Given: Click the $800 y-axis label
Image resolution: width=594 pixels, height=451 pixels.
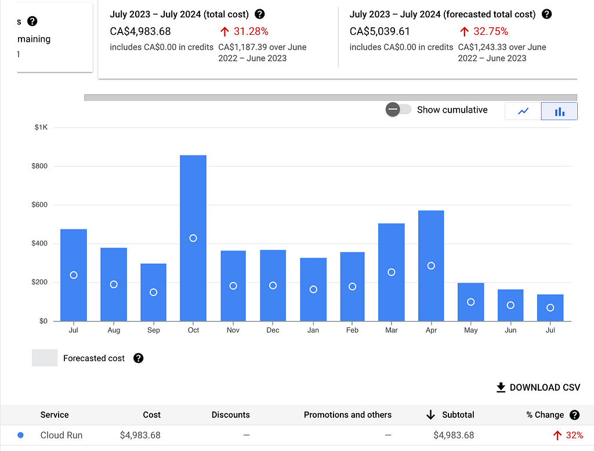Looking at the screenshot, I should [x=39, y=166].
